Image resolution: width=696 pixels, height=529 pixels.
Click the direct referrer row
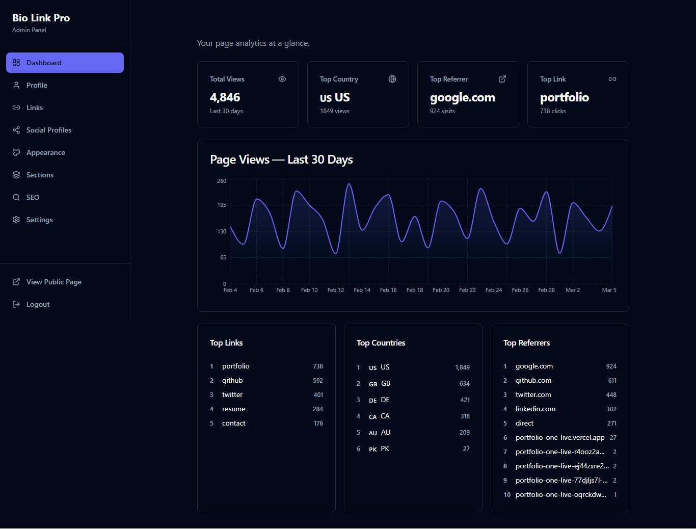(560, 424)
